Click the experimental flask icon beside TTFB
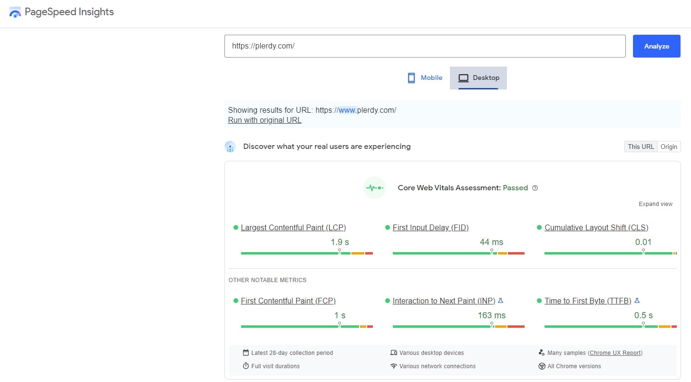The image size is (691, 382). pyautogui.click(x=637, y=300)
